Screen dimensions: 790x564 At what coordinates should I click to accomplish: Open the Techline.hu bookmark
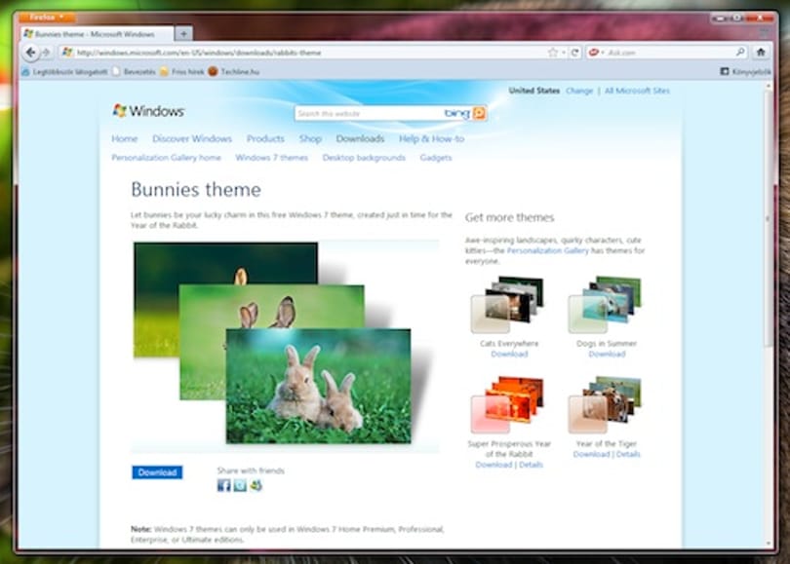234,72
